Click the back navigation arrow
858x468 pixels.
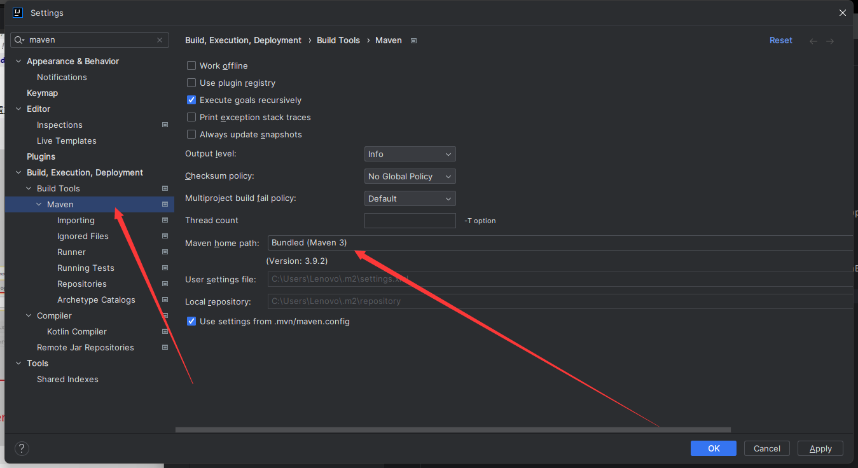coord(813,41)
